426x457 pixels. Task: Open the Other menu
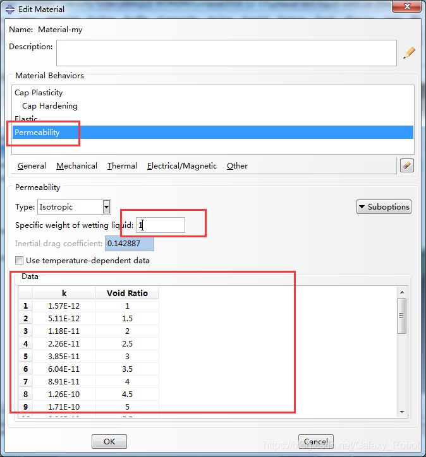(237, 166)
